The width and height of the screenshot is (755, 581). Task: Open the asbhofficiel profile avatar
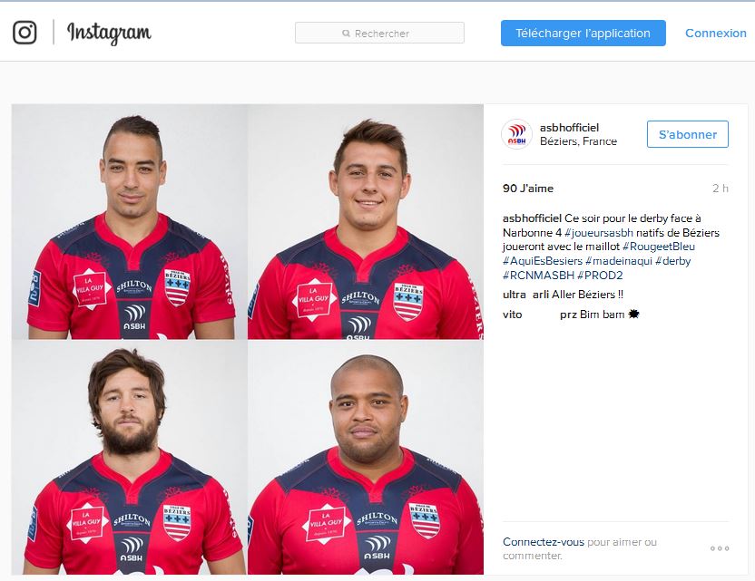[x=516, y=134]
